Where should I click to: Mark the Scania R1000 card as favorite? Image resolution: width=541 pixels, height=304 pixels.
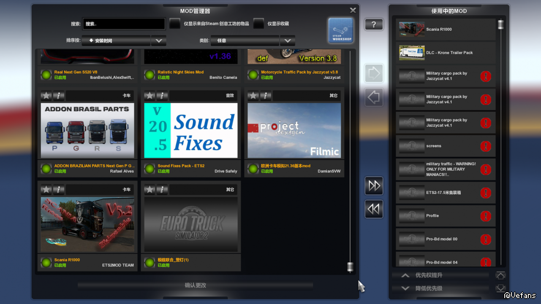pyautogui.click(x=46, y=190)
